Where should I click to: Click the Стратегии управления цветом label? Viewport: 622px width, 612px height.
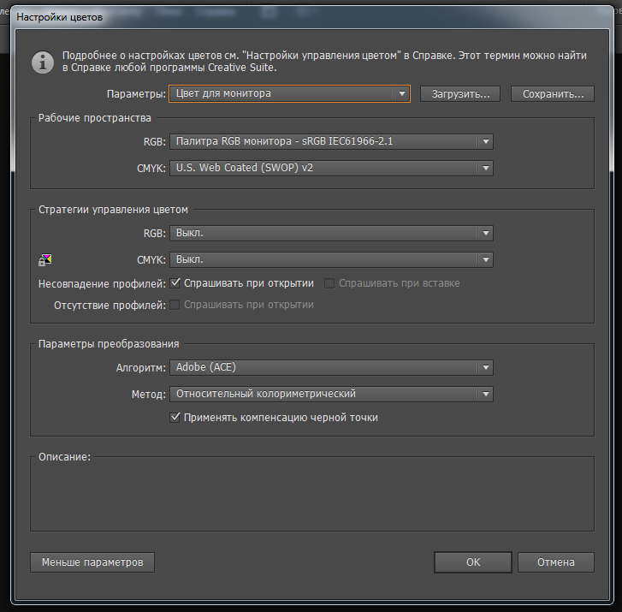click(113, 210)
